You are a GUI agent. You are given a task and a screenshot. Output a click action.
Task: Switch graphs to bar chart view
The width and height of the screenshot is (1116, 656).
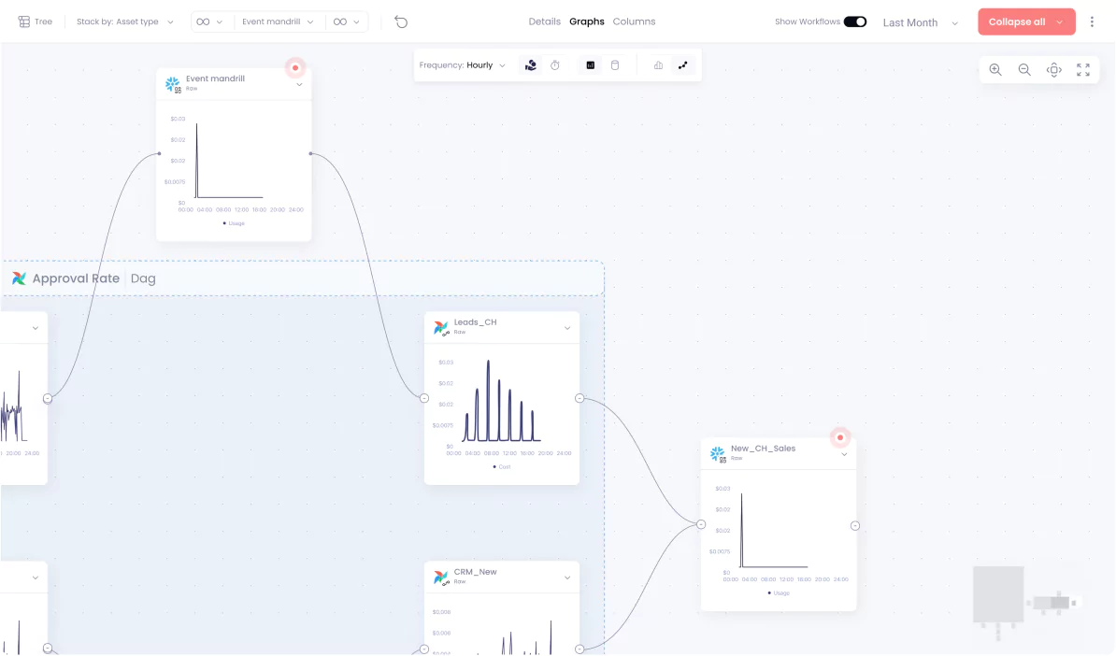pyautogui.click(x=658, y=65)
